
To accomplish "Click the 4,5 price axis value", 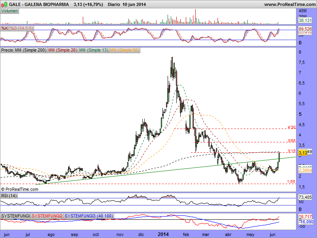I will tap(302, 125).
